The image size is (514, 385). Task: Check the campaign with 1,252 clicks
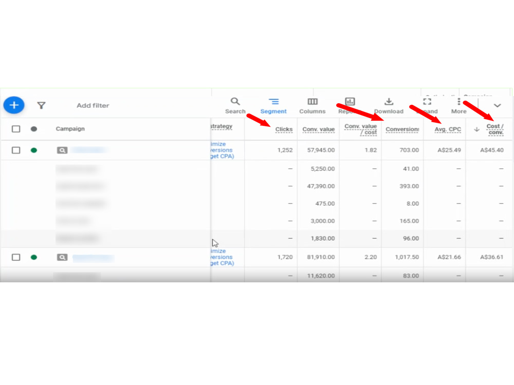(16, 150)
